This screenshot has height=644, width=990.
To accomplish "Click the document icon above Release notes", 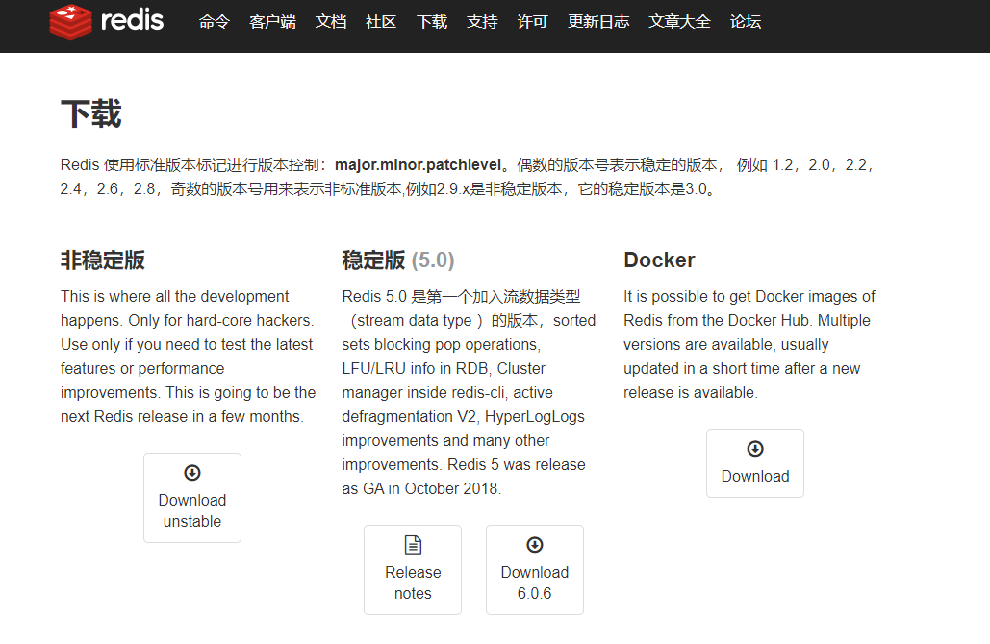I will 413,544.
